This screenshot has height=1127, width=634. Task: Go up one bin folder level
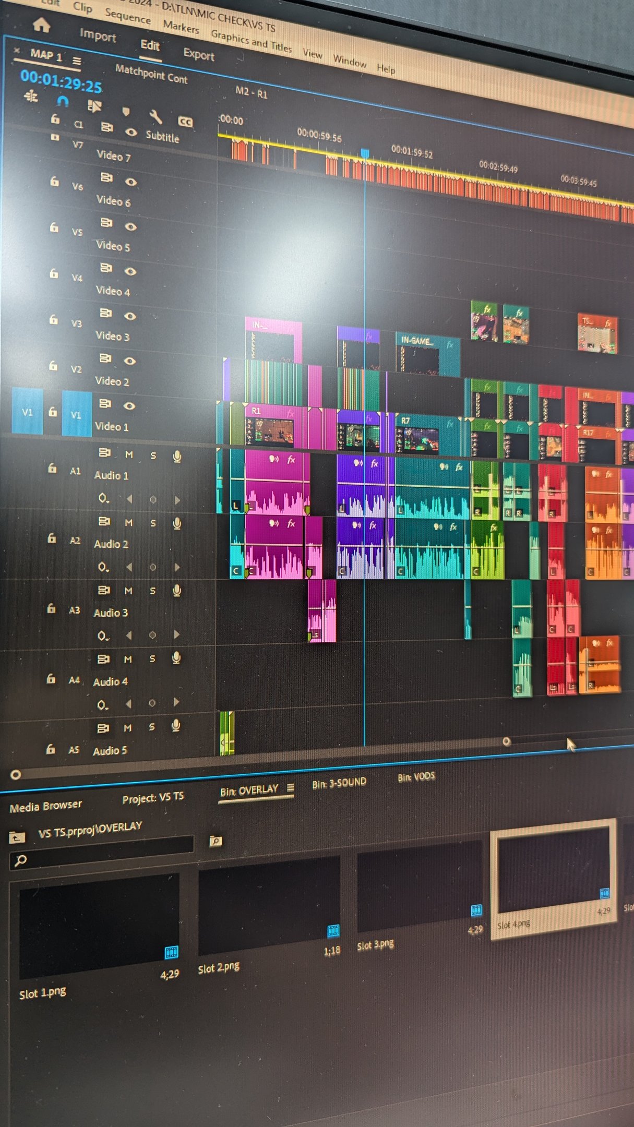17,838
